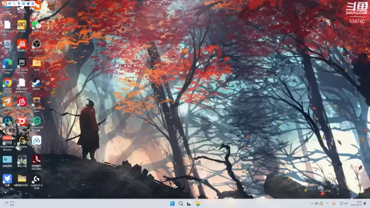Open the 2022080 portrait image file

[37, 159]
